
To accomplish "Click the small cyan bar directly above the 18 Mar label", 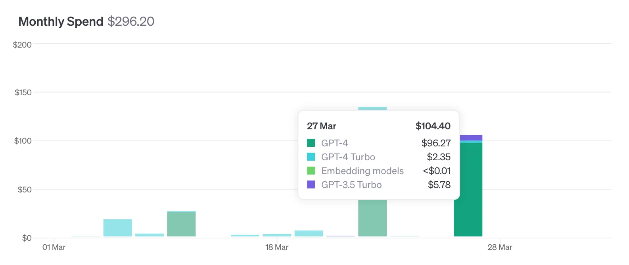I will (x=277, y=235).
